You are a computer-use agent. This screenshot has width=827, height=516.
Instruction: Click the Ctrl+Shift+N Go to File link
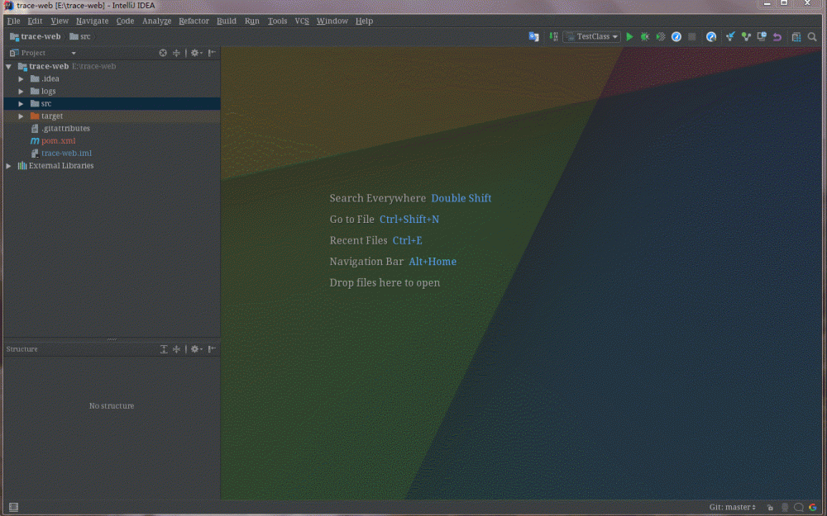pyautogui.click(x=409, y=219)
